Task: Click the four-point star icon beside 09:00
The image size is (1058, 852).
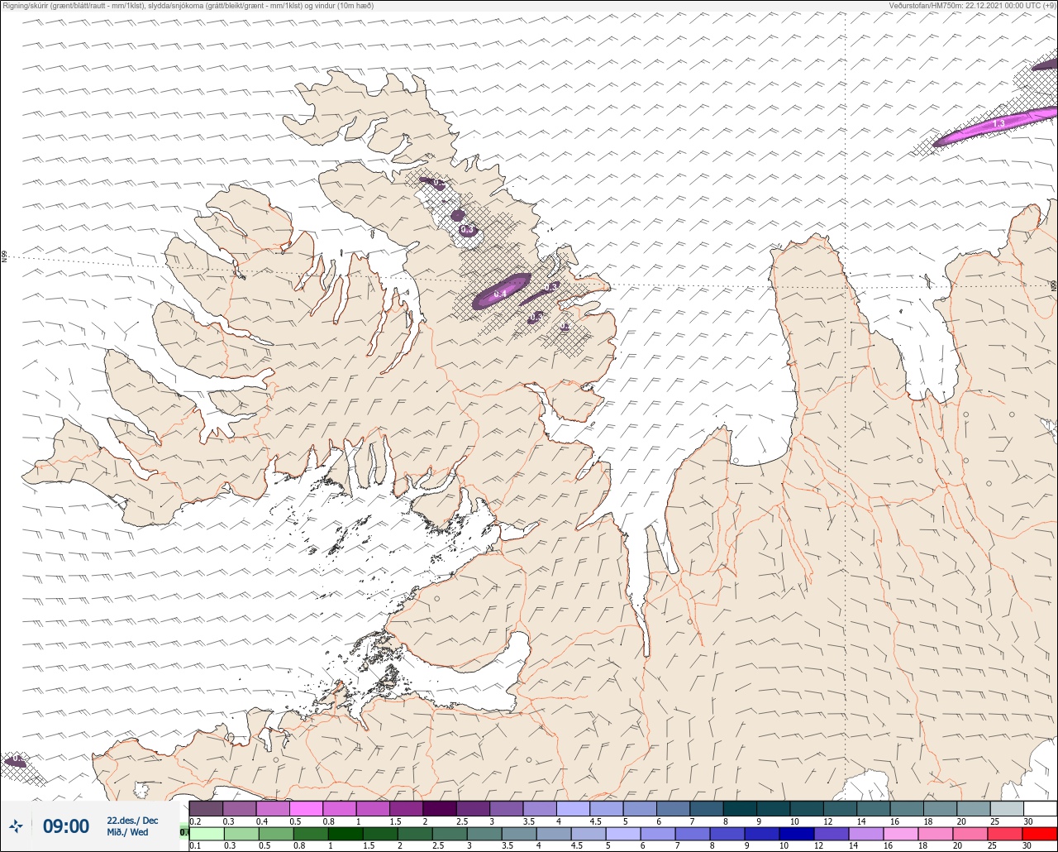Action: coord(16,826)
